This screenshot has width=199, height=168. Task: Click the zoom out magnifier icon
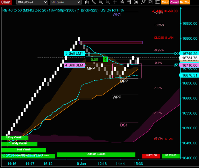[108, 2]
